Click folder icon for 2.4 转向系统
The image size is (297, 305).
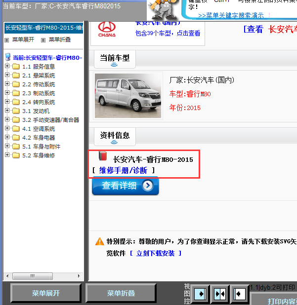[x=16, y=102]
